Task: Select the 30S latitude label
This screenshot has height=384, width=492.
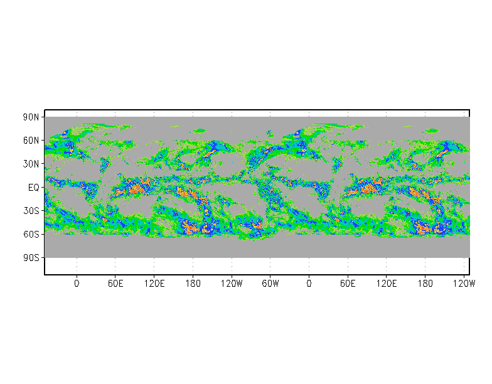Action: point(31,211)
